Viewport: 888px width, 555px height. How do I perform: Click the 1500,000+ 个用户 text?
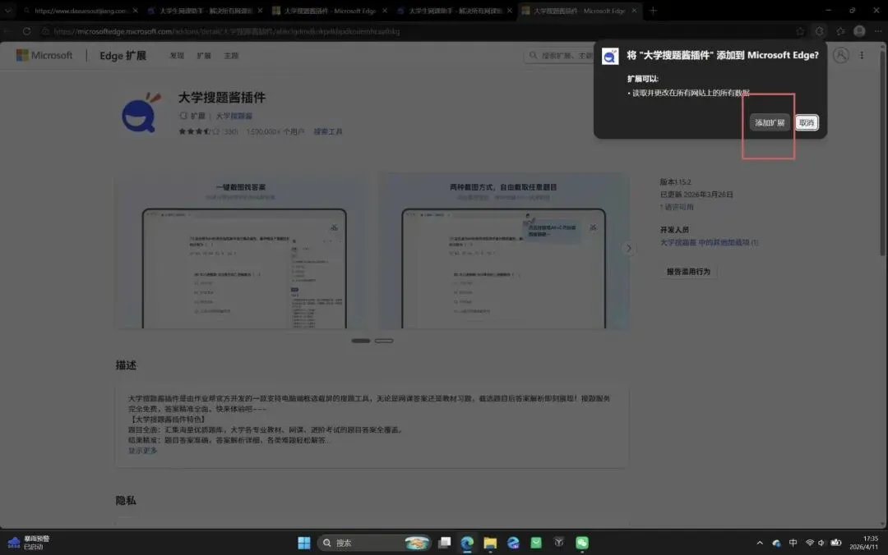point(275,131)
